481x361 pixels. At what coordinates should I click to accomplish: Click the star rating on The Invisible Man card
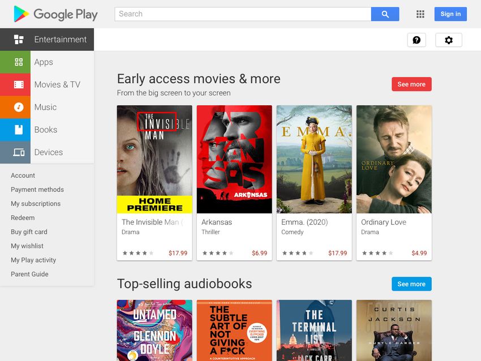138,253
